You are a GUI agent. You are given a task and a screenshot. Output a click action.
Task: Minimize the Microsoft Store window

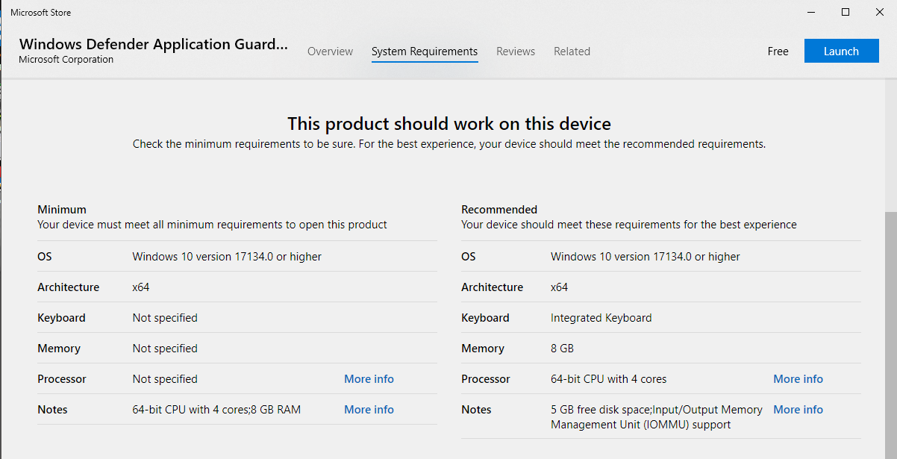811,12
